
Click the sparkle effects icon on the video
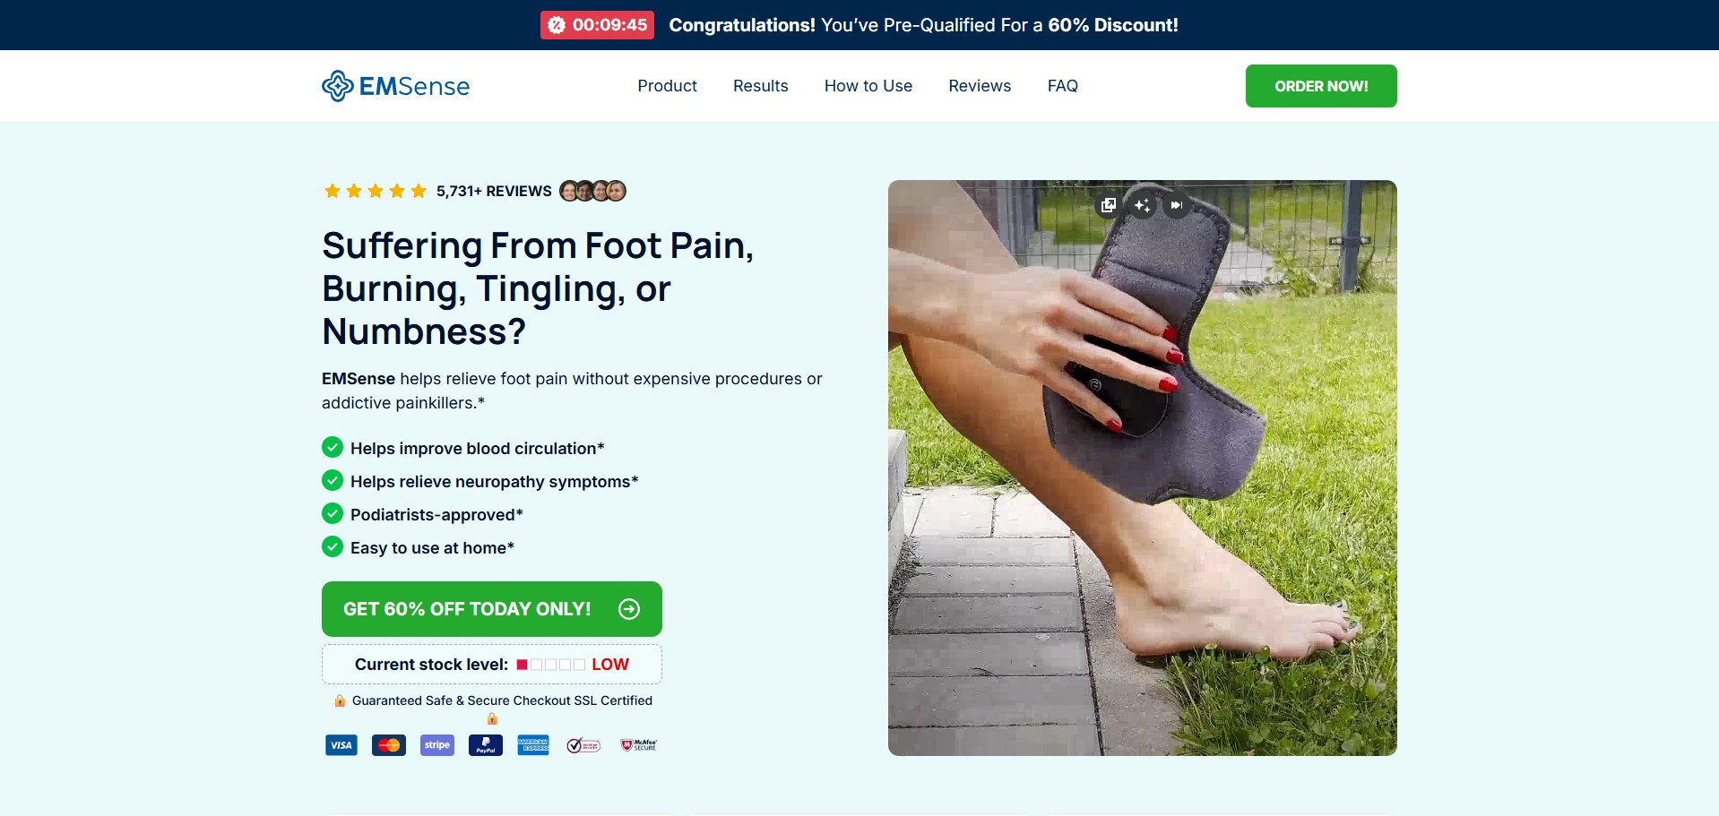coord(1143,205)
